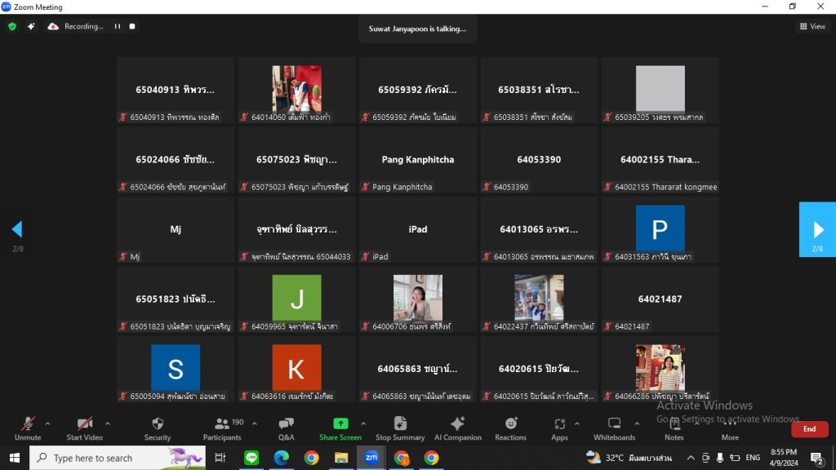836x470 pixels.
Task: Click the red End meeting button
Action: pos(809,429)
